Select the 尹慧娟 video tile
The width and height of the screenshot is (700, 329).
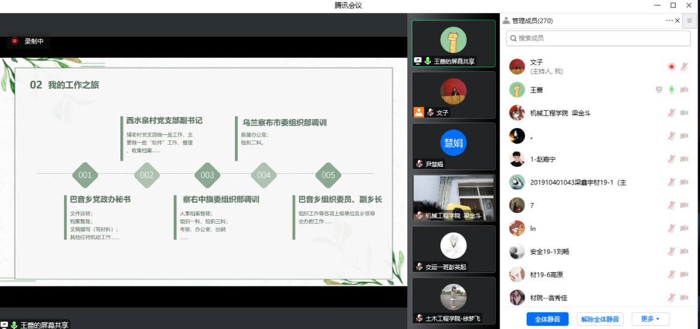pos(453,146)
